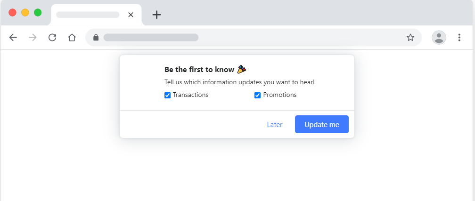Close the window with red button

coord(12,13)
